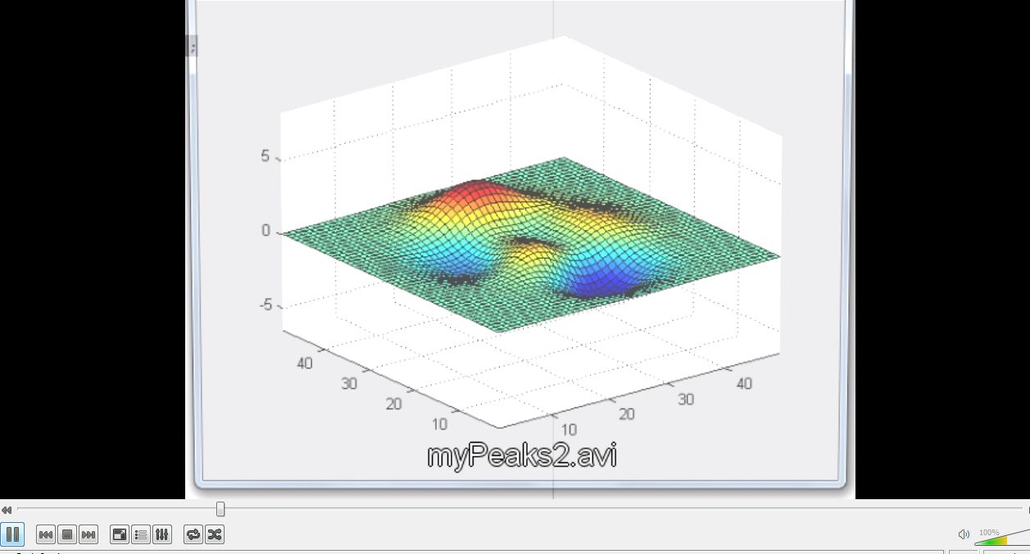Enable repeat playback mode
The image size is (1030, 554).
click(193, 534)
